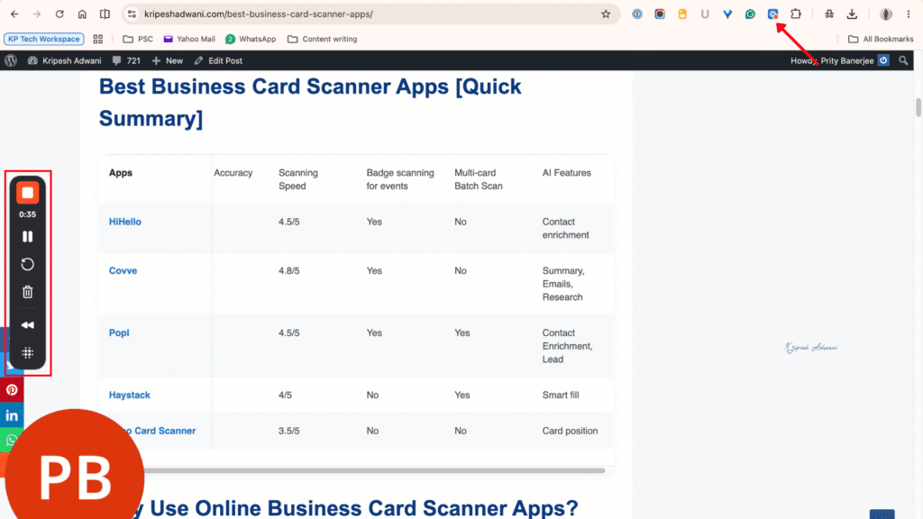The height and width of the screenshot is (519, 923).
Task: Open the Kripesh Adwani site menu
Action: 64,60
